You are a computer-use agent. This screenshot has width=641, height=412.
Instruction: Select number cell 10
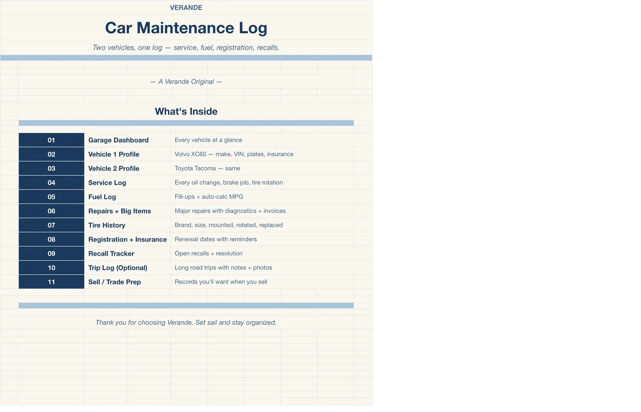pos(51,268)
